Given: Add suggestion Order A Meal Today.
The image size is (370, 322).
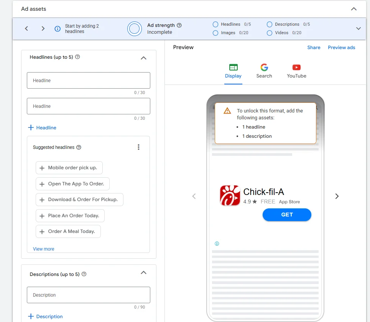Looking at the screenshot, I should [68, 231].
